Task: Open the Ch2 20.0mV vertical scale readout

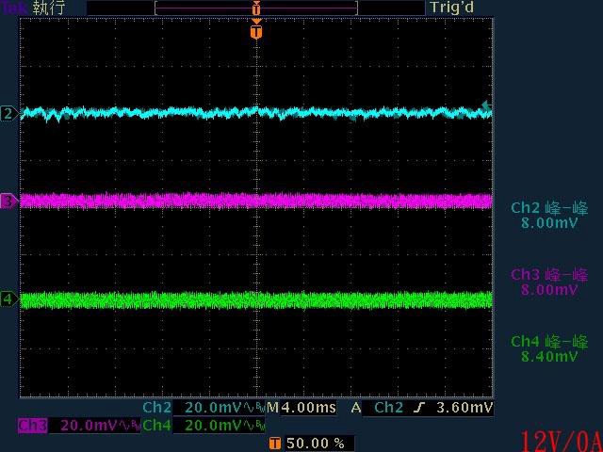Action: 213,408
